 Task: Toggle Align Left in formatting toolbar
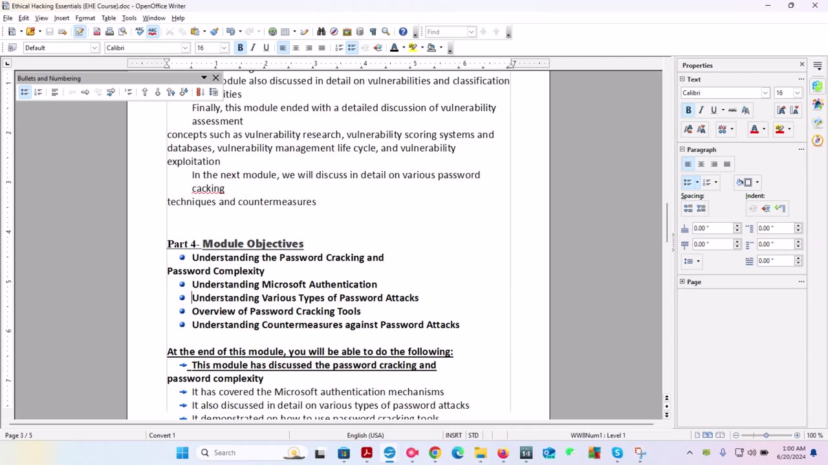283,48
